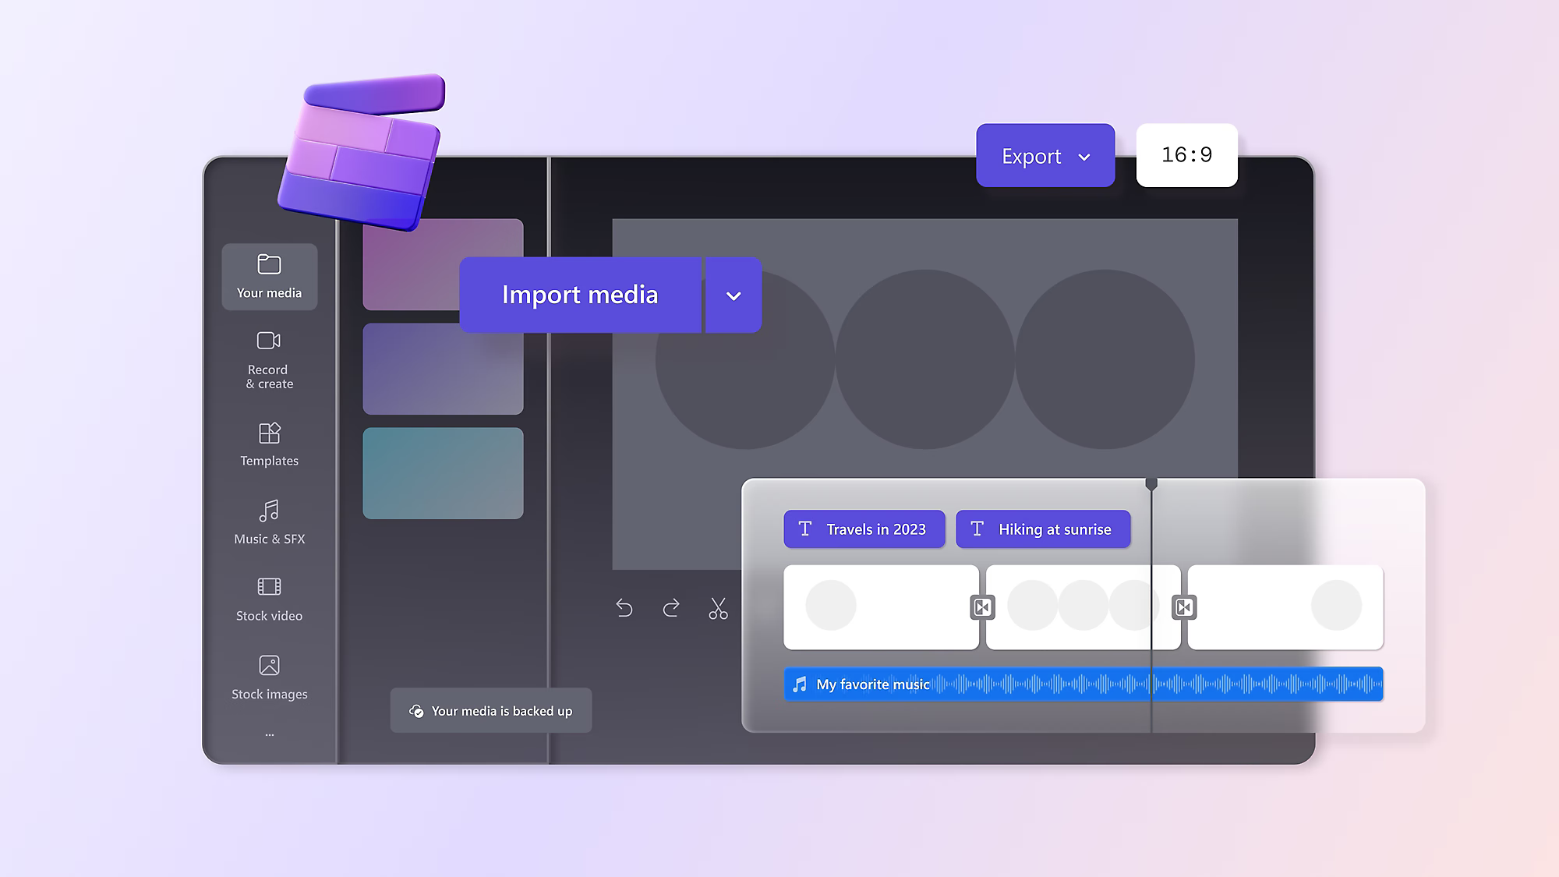Select the Travels in 2023 text clip

coord(864,529)
